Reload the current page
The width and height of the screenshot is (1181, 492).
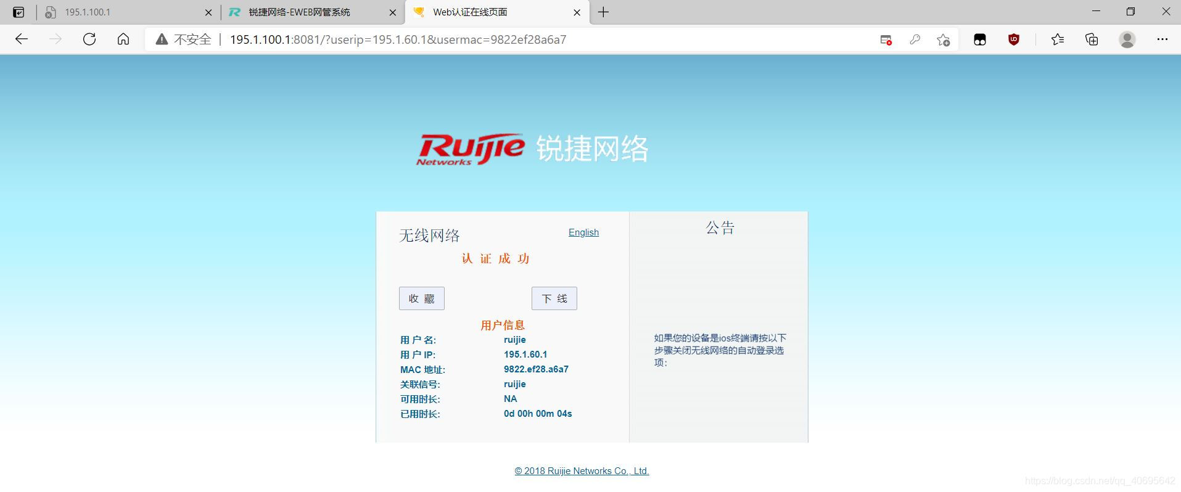(89, 39)
